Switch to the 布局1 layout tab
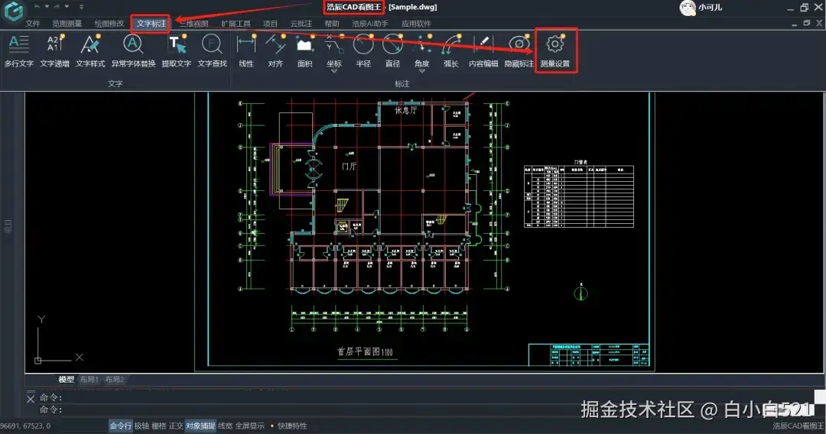Viewport: 826px width, 434px height. point(89,379)
